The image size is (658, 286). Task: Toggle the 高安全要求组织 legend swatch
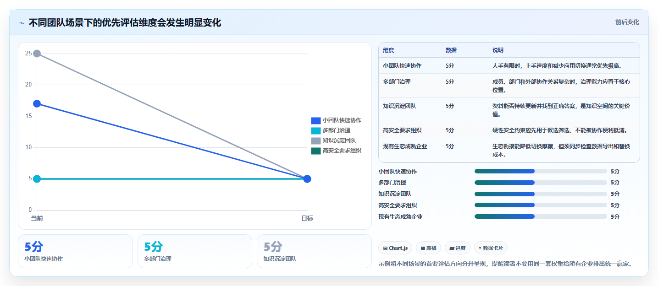click(315, 151)
